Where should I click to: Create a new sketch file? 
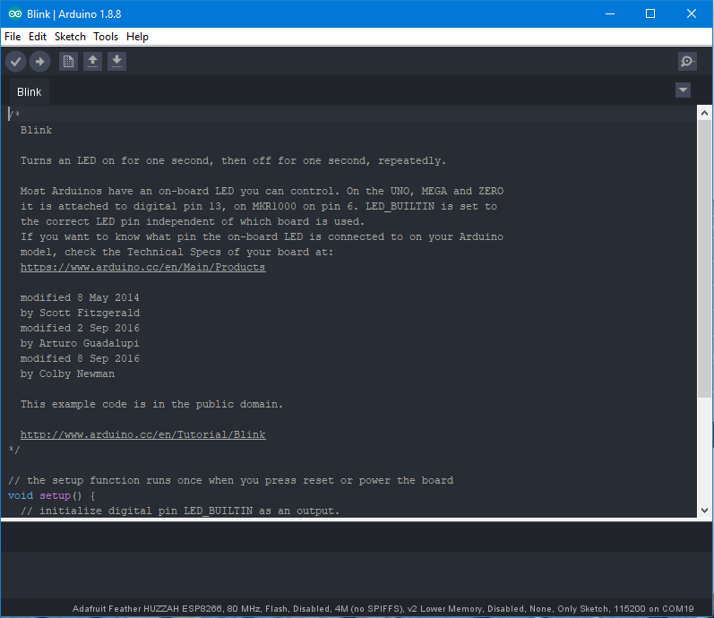(68, 62)
